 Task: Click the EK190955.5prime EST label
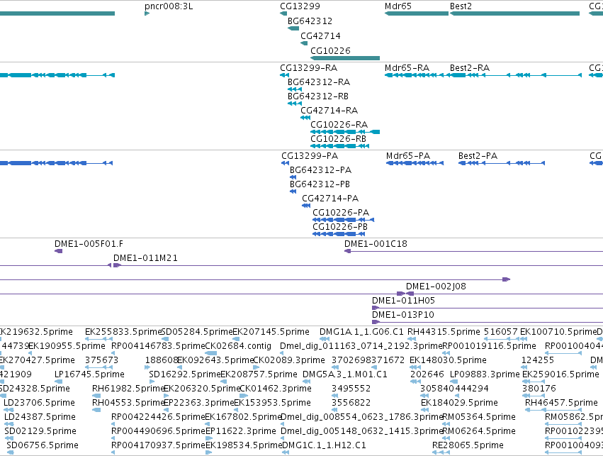click(x=67, y=346)
